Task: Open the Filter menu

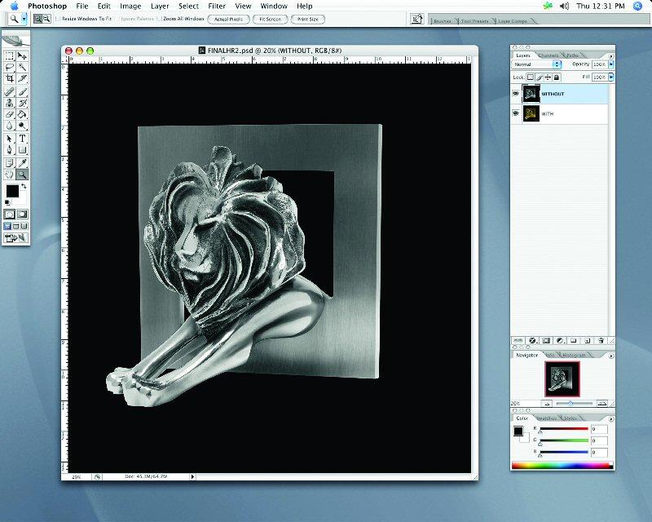Action: [x=216, y=6]
